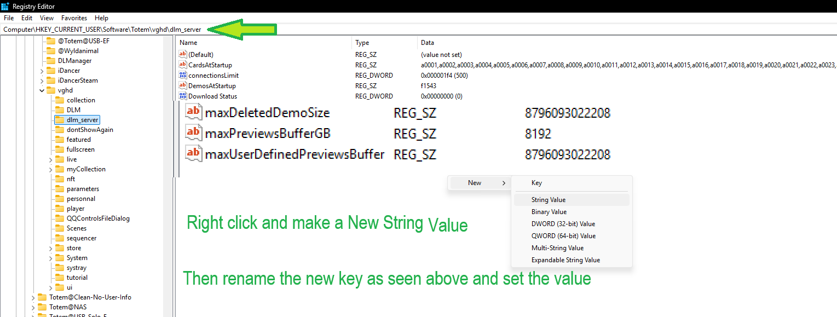Expand the myCollection folder node
This screenshot has width=837, height=317.
click(x=51, y=169)
